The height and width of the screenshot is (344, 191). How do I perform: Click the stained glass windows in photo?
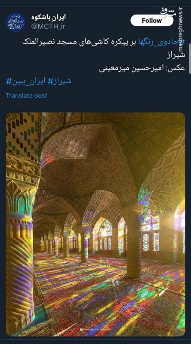tap(151, 233)
